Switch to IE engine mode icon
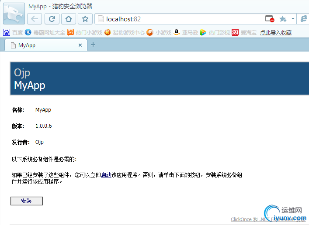This screenshot has height=225, width=309. click(304, 19)
